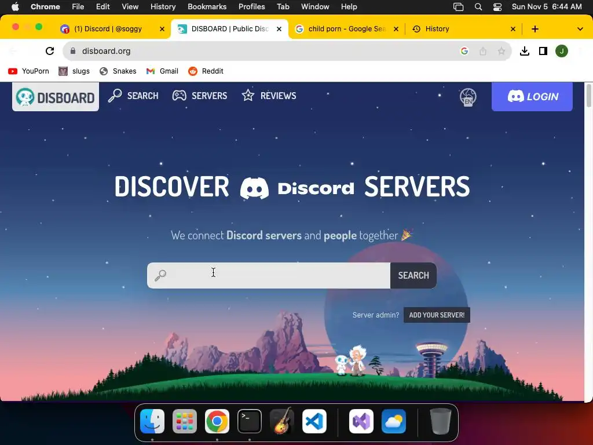This screenshot has width=593, height=445.
Task: Launch Visual Studio Code from Dock
Action: click(314, 421)
